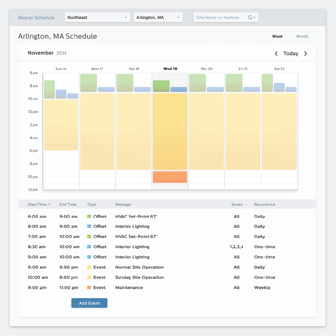This screenshot has width=336, height=336.
Task: Go to previous week with left chevron
Action: click(276, 54)
